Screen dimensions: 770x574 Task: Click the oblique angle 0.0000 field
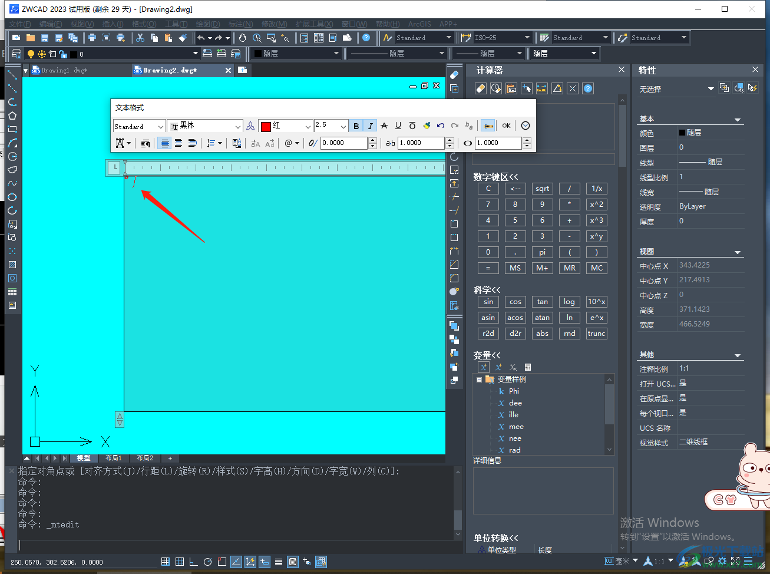[343, 143]
